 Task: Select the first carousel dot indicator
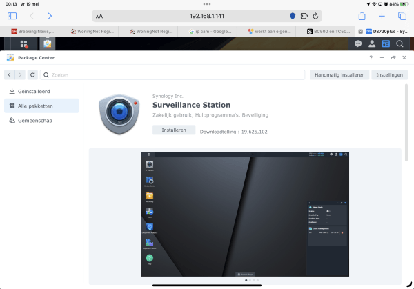(246, 280)
